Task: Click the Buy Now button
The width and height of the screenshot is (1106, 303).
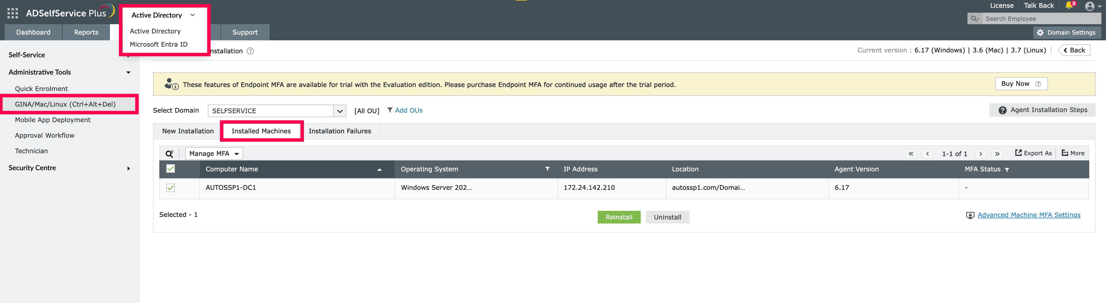Action: [x=1021, y=84]
